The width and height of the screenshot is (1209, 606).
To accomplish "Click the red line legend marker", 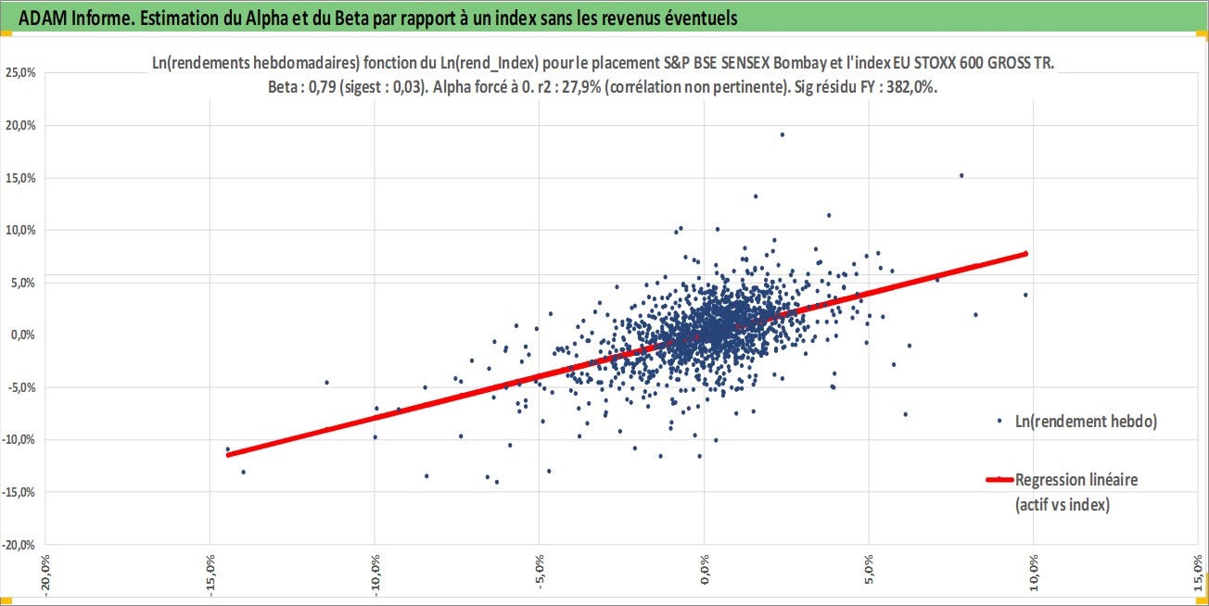I will 998,480.
